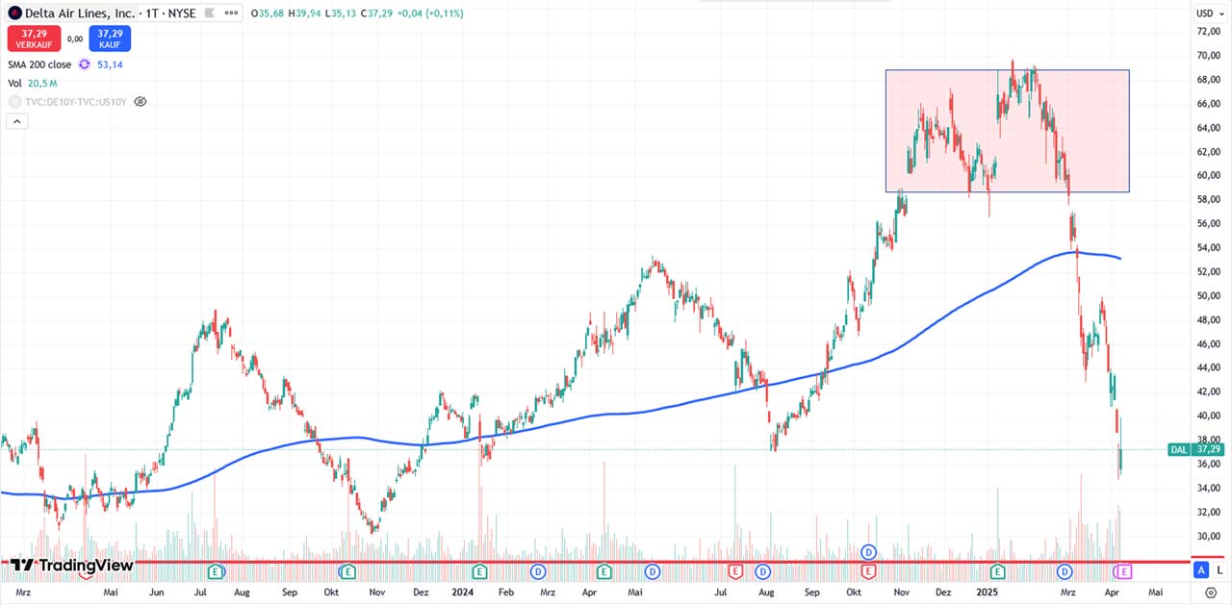Click the earnings E marker just after the 2024 label
The height and width of the screenshot is (606, 1232).
(479, 571)
